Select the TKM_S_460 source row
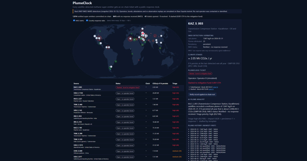307x161 pixels. (128, 106)
